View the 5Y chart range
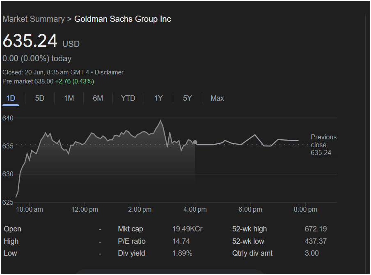 (188, 98)
